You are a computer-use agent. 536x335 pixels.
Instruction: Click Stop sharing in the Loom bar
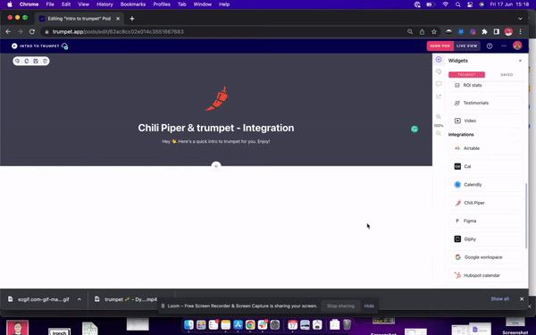coord(340,306)
